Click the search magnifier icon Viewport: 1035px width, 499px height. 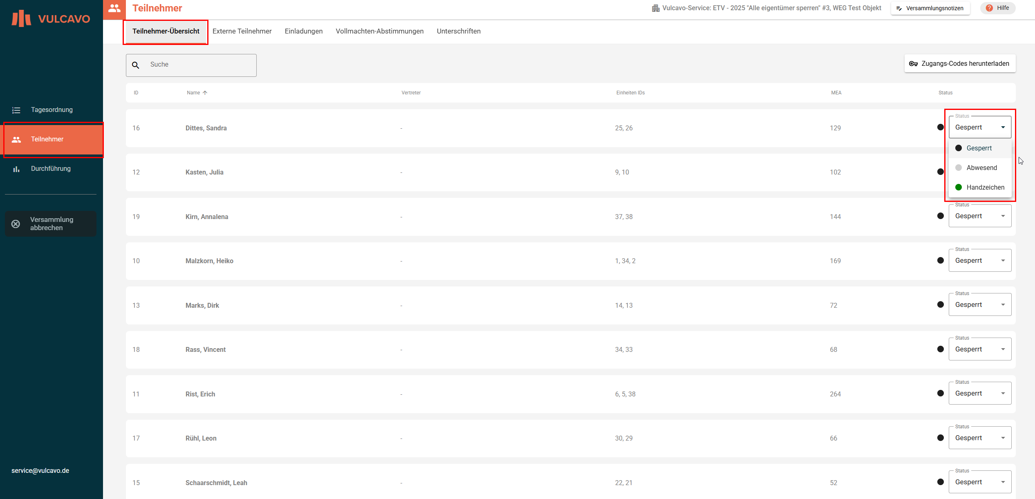pyautogui.click(x=136, y=65)
